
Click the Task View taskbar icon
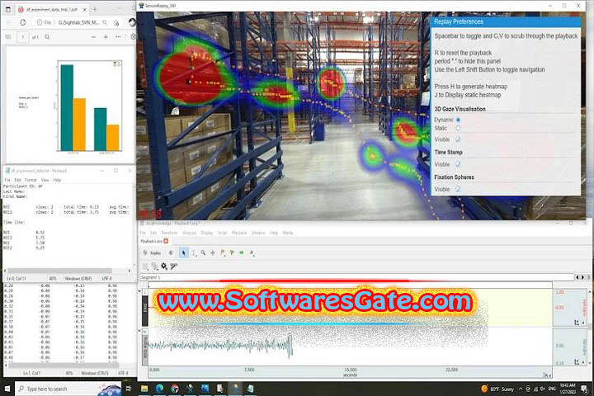[x=129, y=389]
